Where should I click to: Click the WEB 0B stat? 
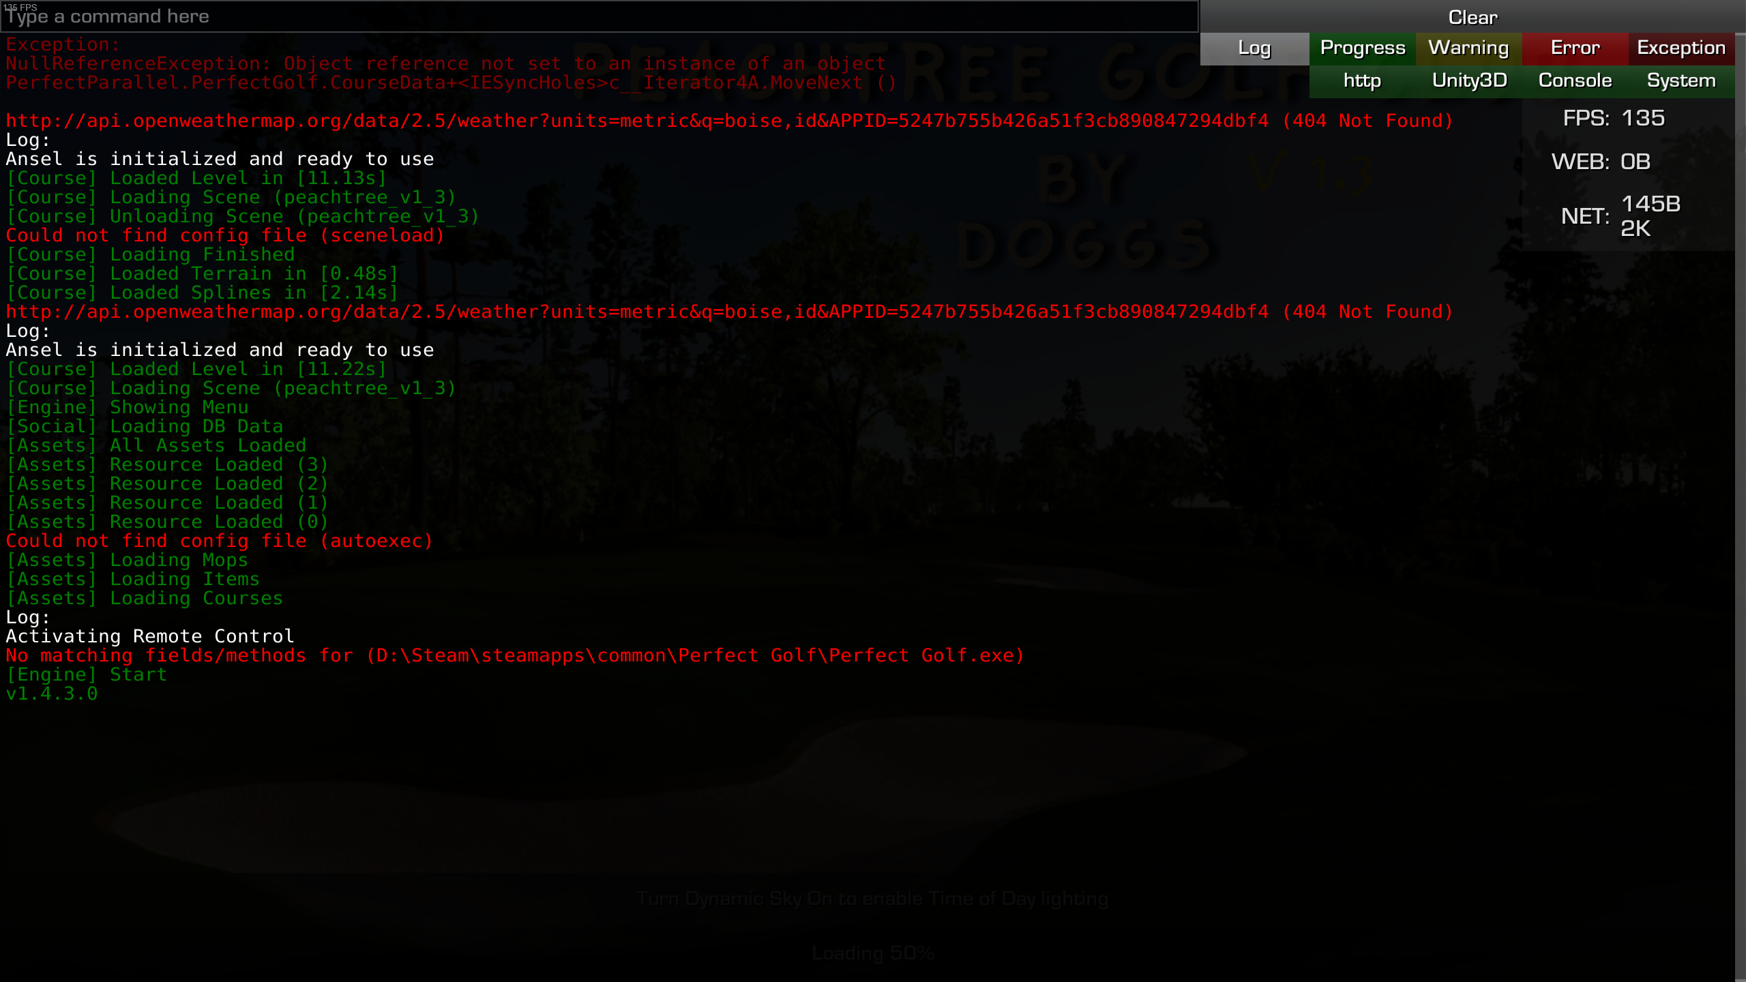(x=1600, y=162)
